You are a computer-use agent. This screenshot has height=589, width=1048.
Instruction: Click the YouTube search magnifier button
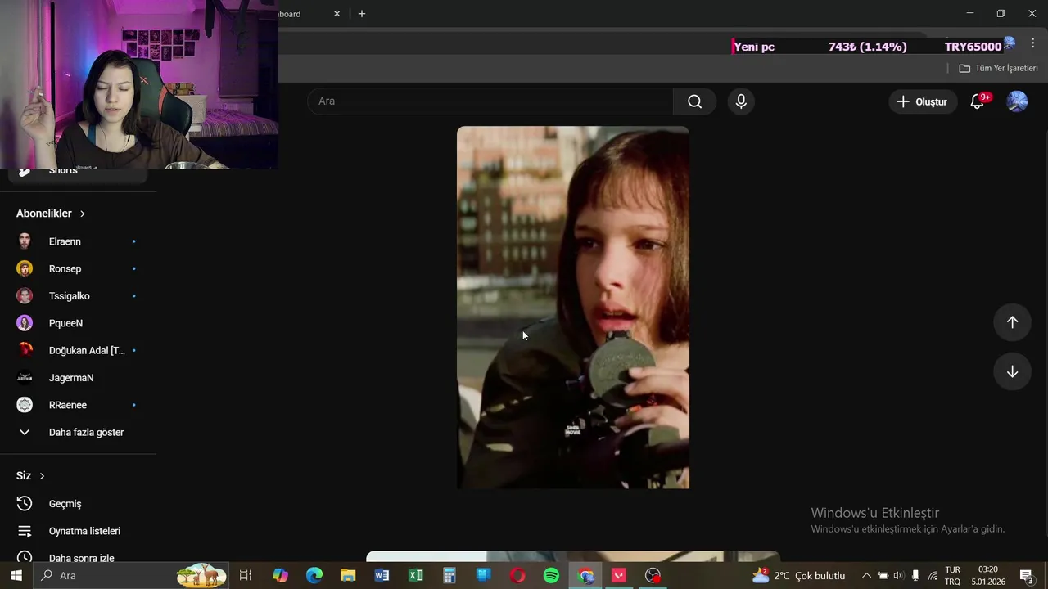[694, 101]
